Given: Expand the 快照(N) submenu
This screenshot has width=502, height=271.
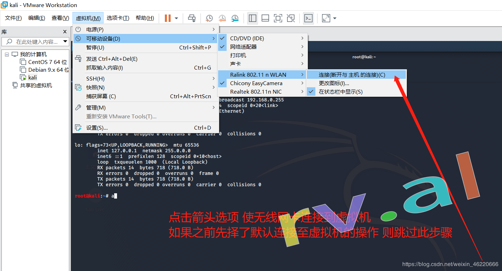Looking at the screenshot, I should point(146,88).
